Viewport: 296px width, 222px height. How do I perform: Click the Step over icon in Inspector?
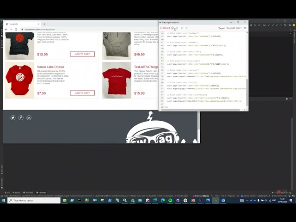coord(186,28)
